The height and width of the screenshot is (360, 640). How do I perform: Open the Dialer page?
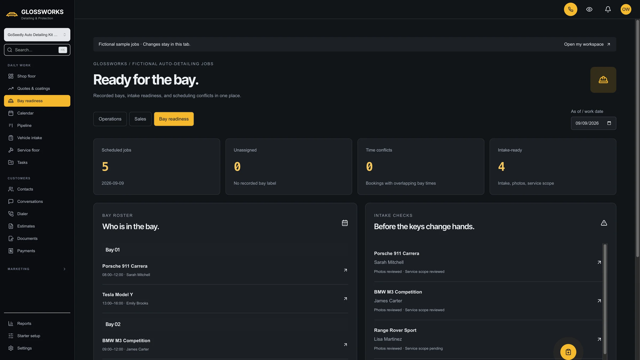pos(37,214)
